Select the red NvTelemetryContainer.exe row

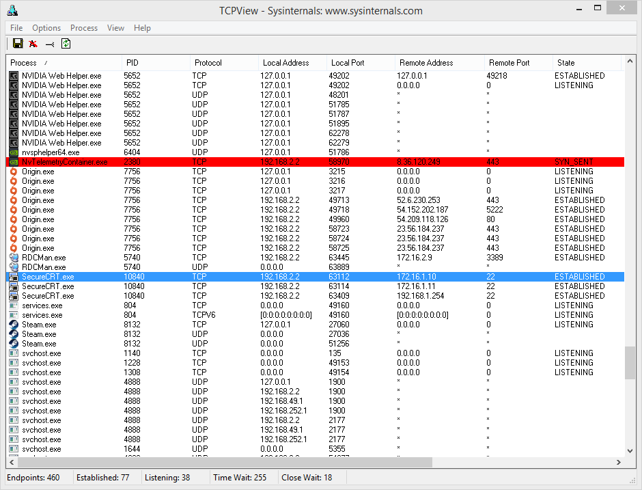pos(273,162)
